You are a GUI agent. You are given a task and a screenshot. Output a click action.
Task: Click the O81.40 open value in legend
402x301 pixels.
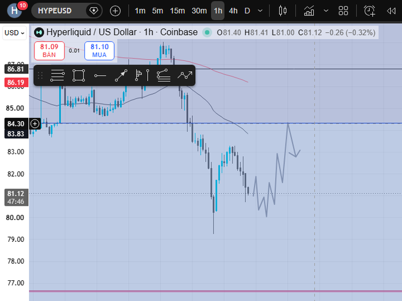click(229, 33)
